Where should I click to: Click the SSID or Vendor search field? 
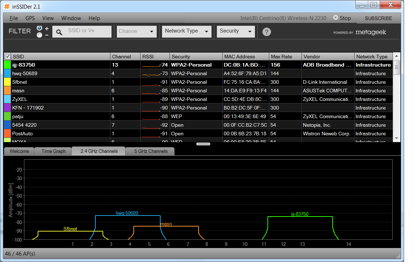(x=82, y=31)
